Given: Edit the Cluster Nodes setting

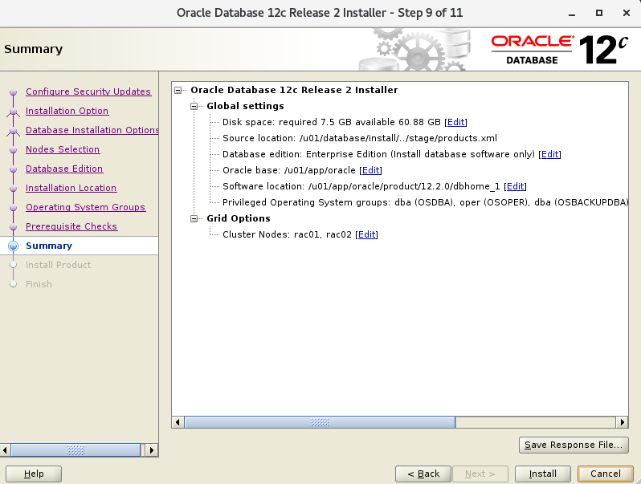Looking at the screenshot, I should pyautogui.click(x=366, y=234).
